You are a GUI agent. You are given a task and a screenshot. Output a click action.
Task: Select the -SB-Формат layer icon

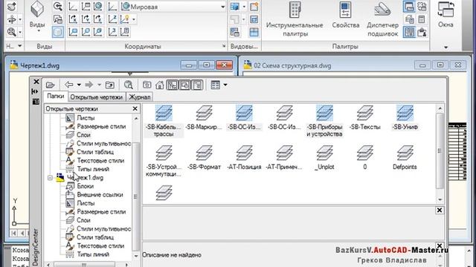(204, 153)
